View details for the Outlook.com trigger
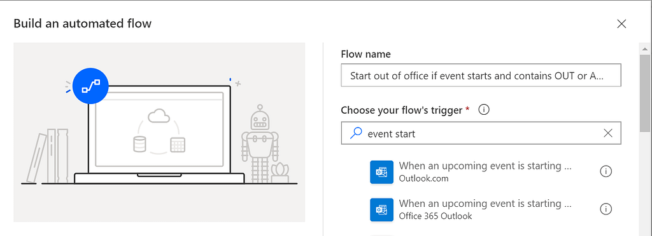The width and height of the screenshot is (652, 236). (x=606, y=171)
